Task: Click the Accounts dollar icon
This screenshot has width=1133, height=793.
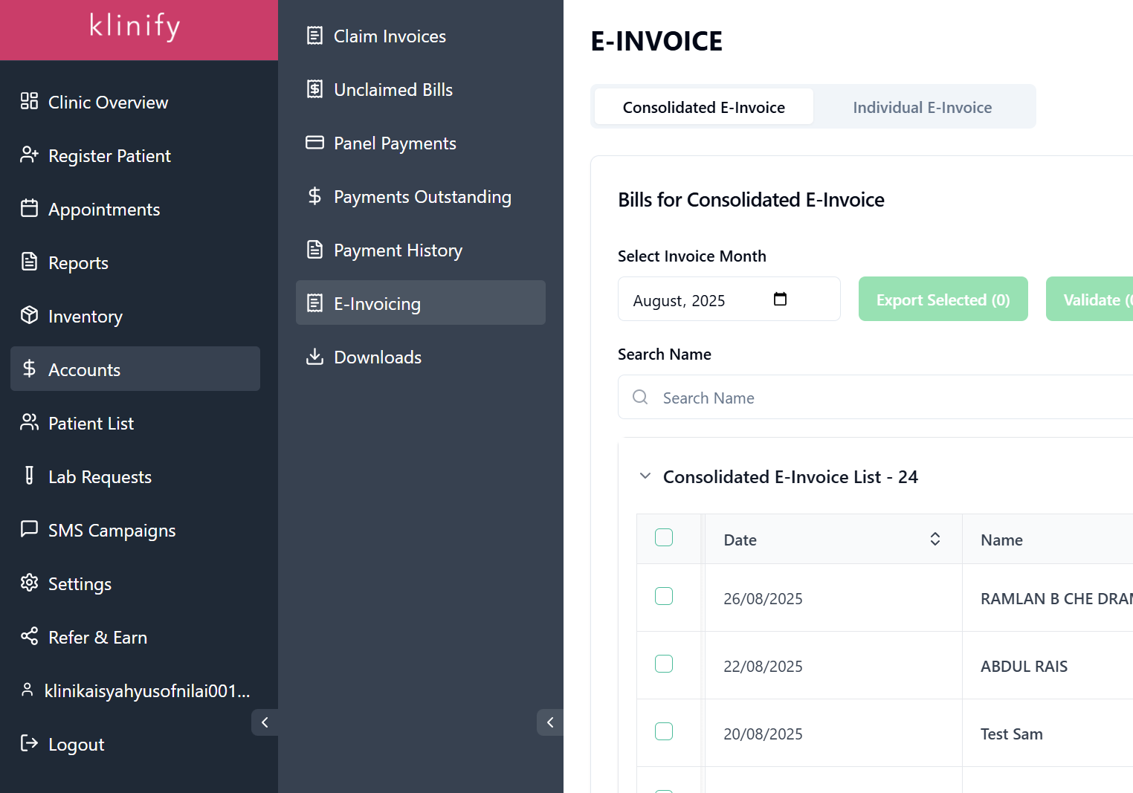Action: tap(29, 369)
